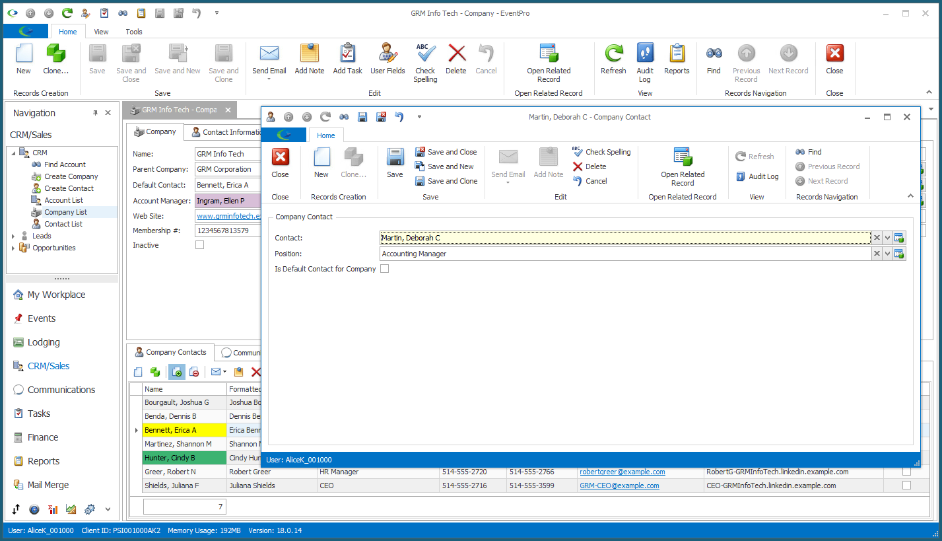
Task: Open the Events navigation group
Action: pos(42,318)
